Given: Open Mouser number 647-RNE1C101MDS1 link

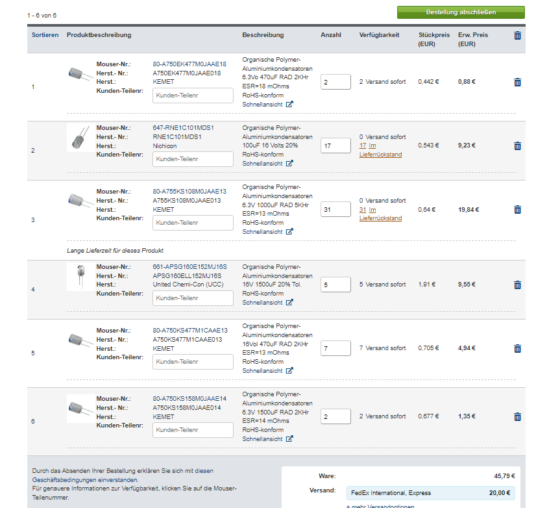Looking at the screenshot, I should pos(183,128).
